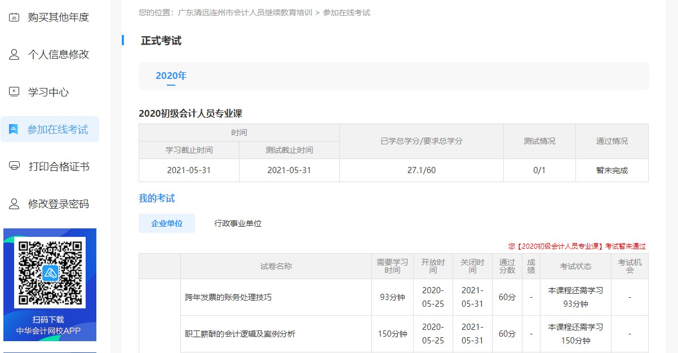Click the 我的考试 heading
Viewport: 678px width, 353px height.
(157, 198)
